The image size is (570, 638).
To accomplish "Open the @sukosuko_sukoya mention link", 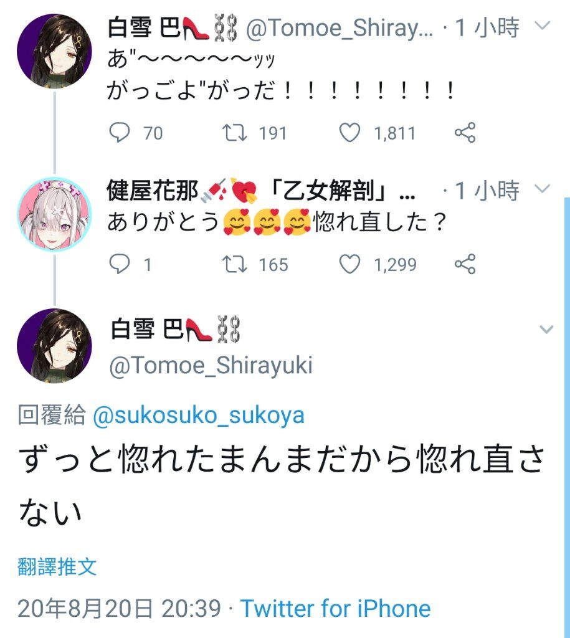I will [x=199, y=416].
